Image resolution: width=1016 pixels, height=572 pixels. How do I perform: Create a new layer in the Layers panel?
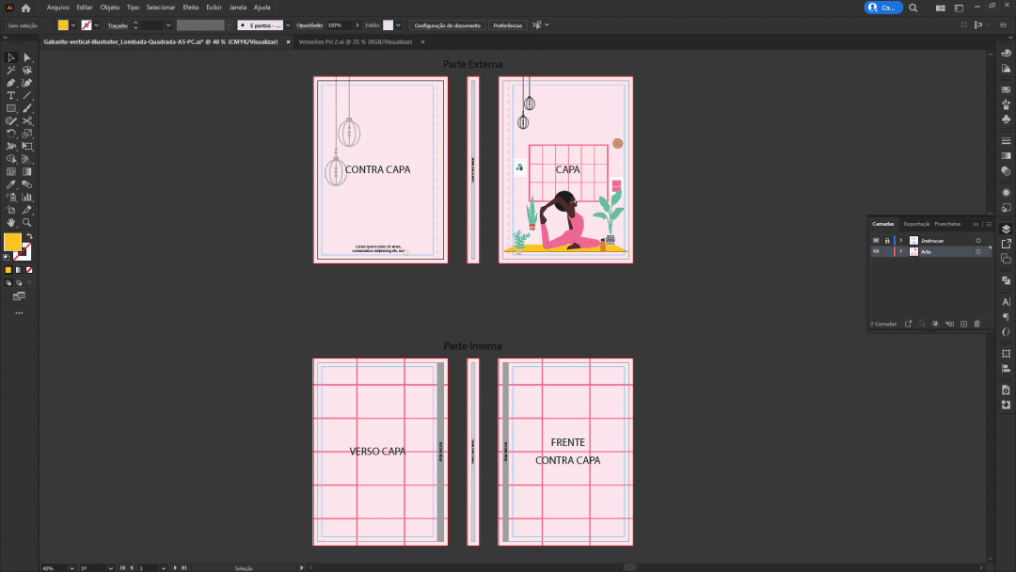[x=963, y=324]
